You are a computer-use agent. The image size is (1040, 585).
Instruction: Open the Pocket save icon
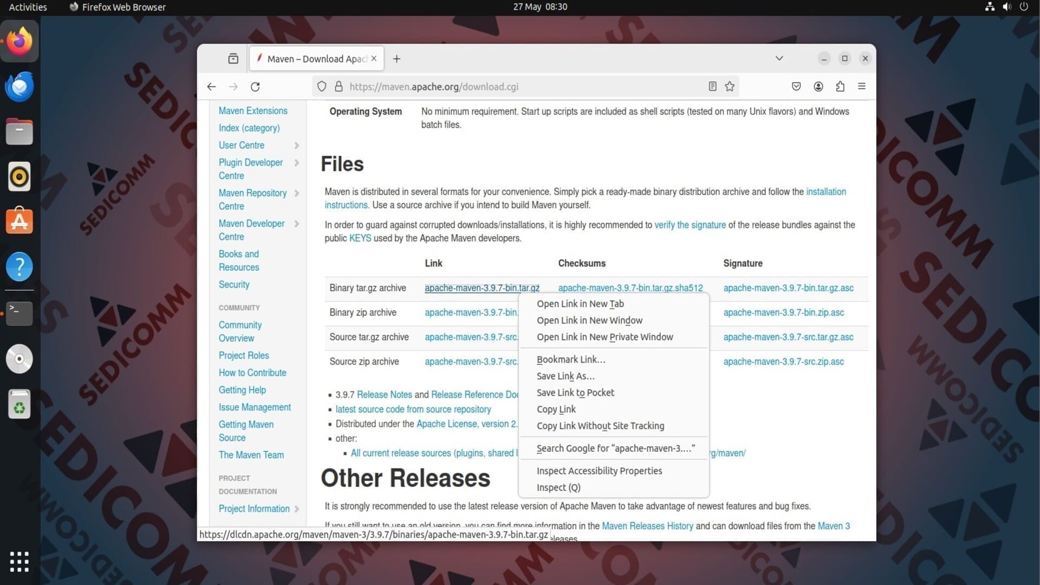coord(796,87)
